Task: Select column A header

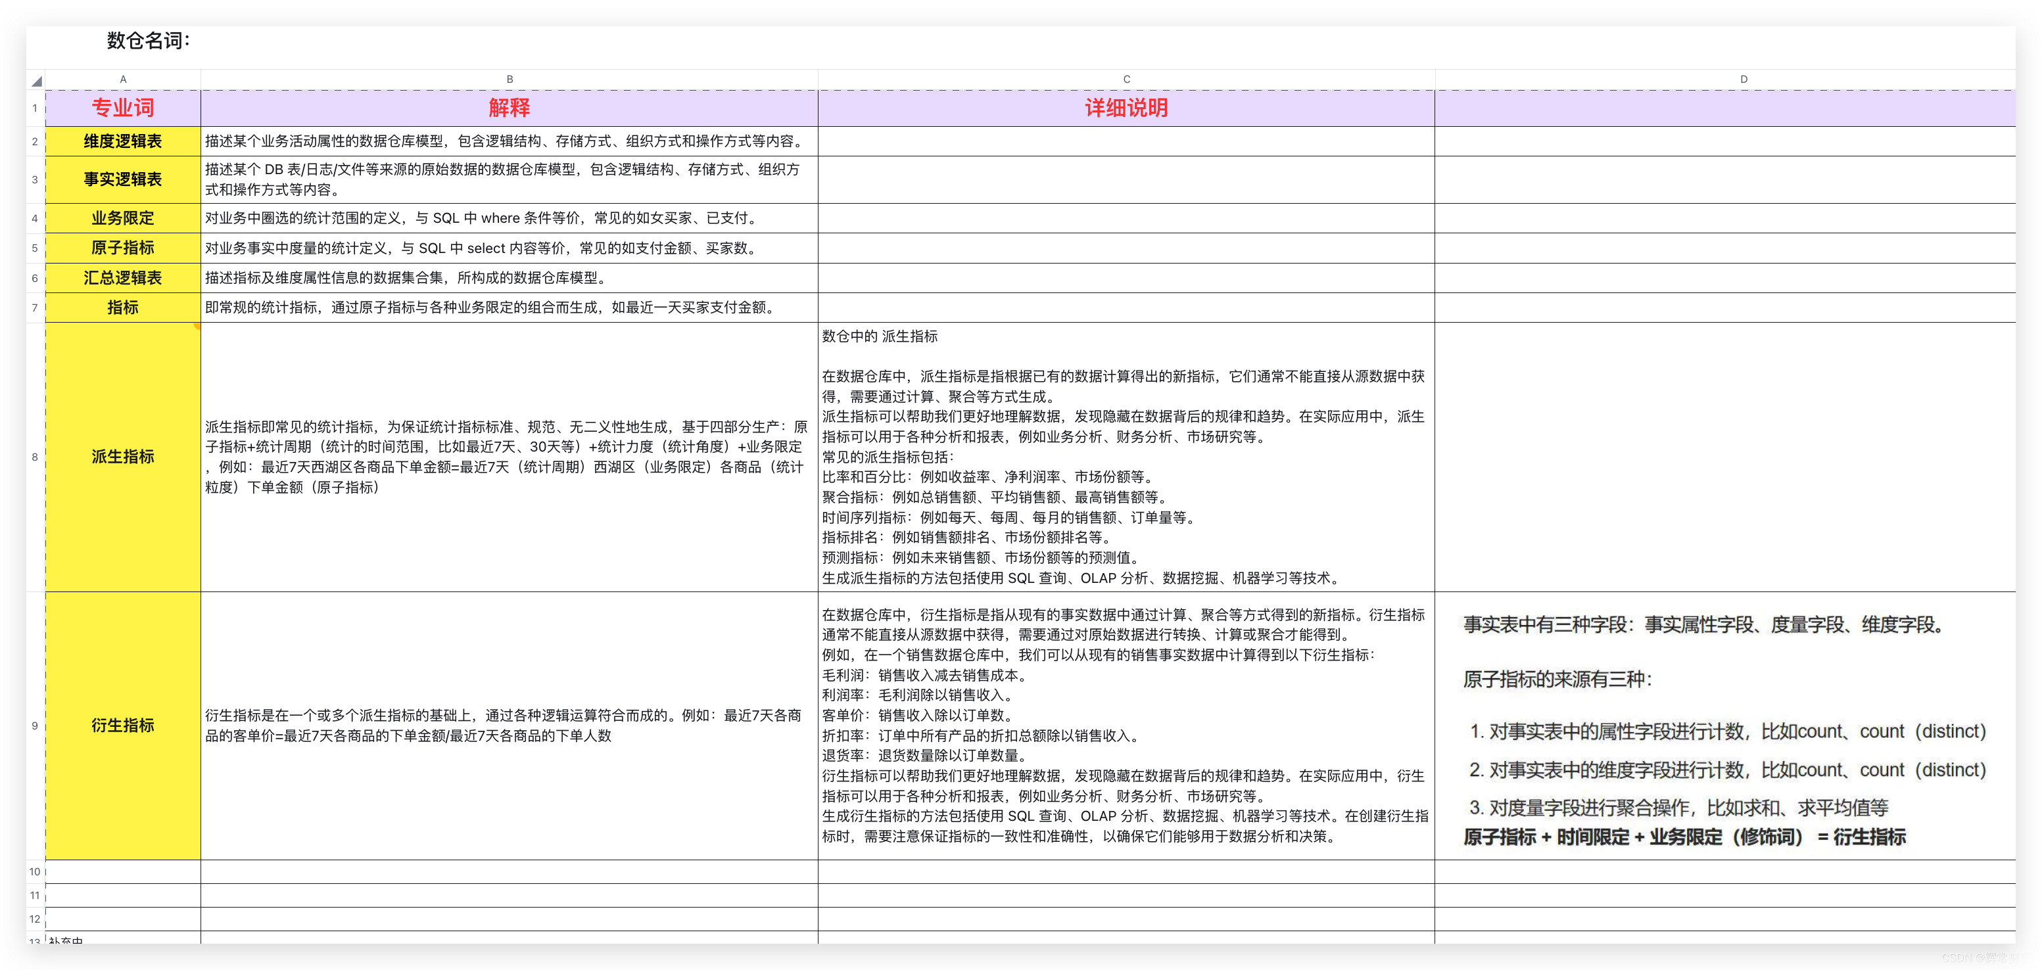Action: [123, 80]
